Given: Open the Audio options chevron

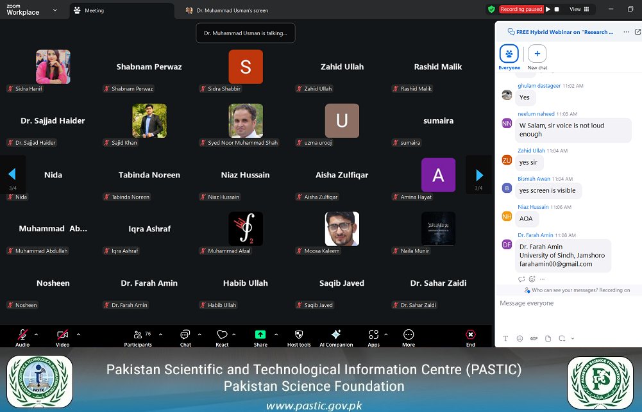Looking at the screenshot, I should 35,334.
